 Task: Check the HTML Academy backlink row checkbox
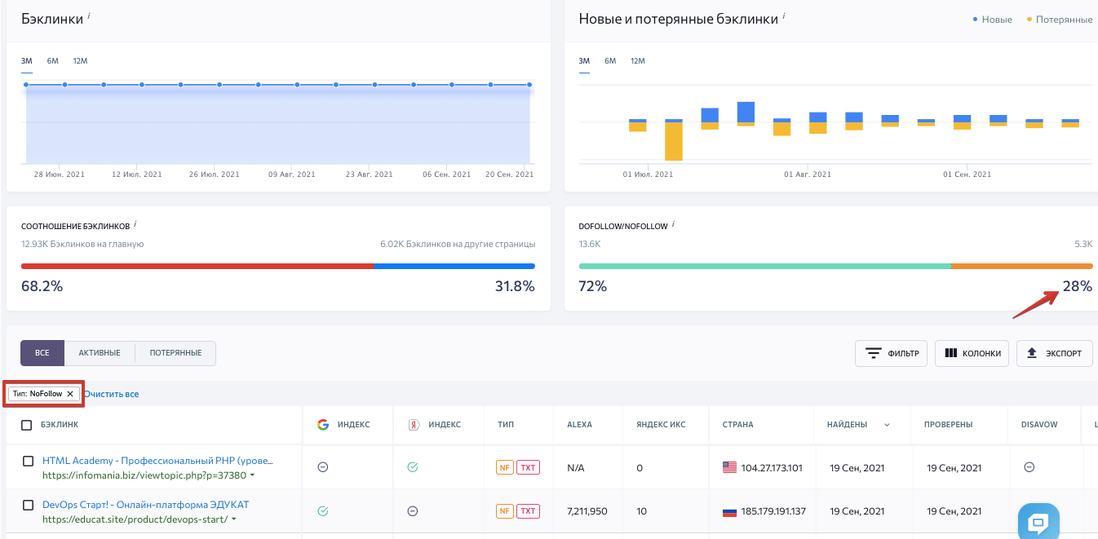pos(28,462)
